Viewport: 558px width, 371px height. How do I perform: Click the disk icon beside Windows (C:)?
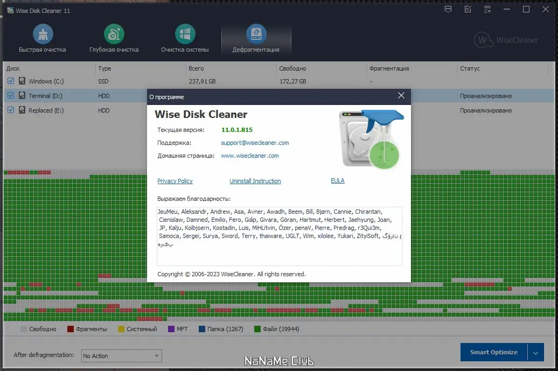coord(22,81)
